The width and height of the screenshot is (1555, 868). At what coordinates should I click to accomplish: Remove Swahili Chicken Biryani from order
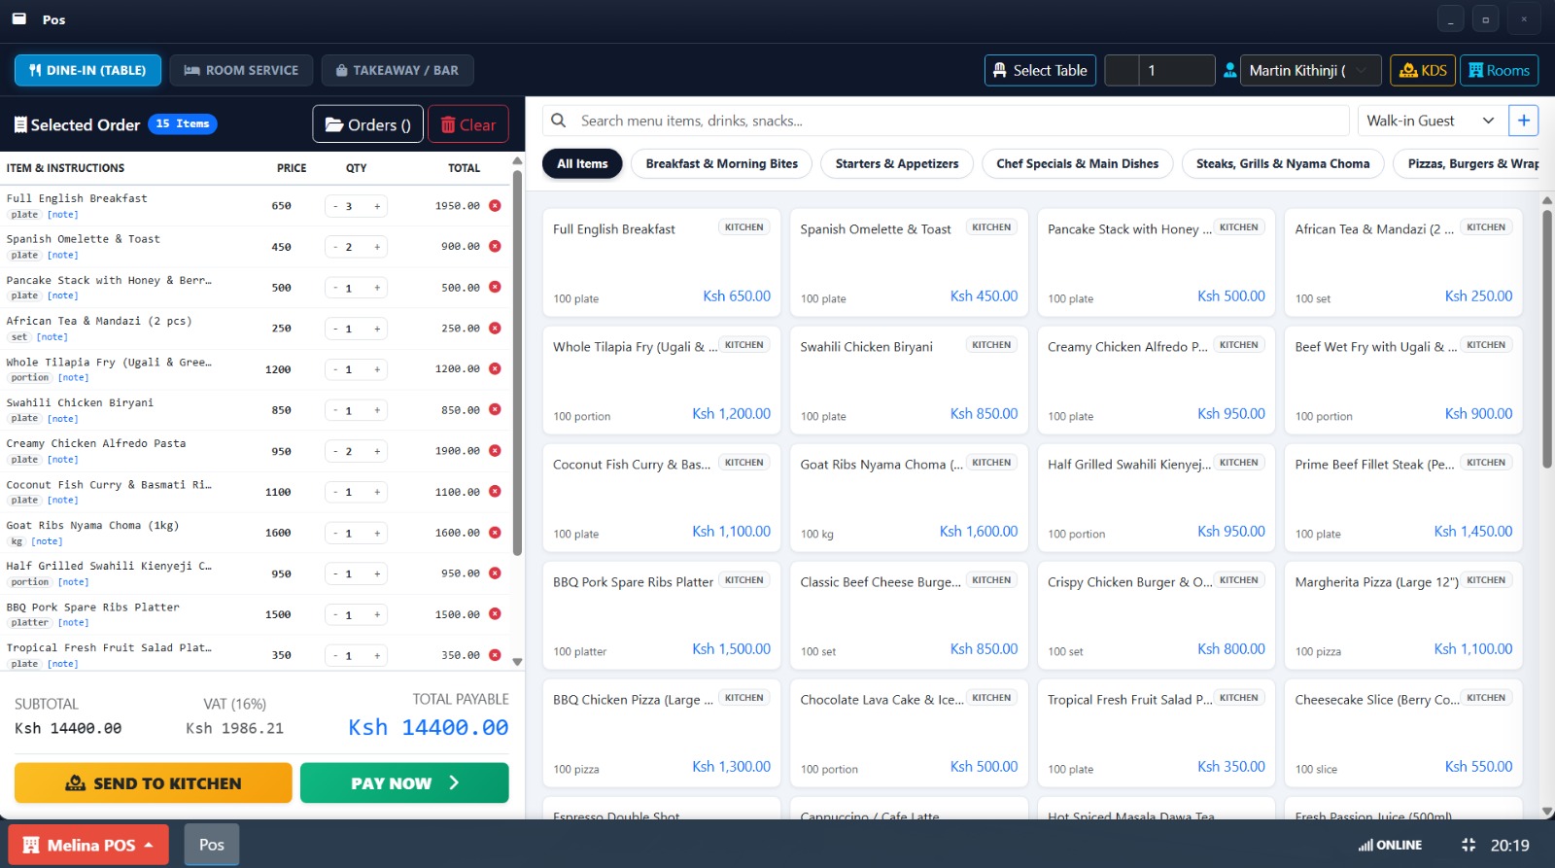495,410
